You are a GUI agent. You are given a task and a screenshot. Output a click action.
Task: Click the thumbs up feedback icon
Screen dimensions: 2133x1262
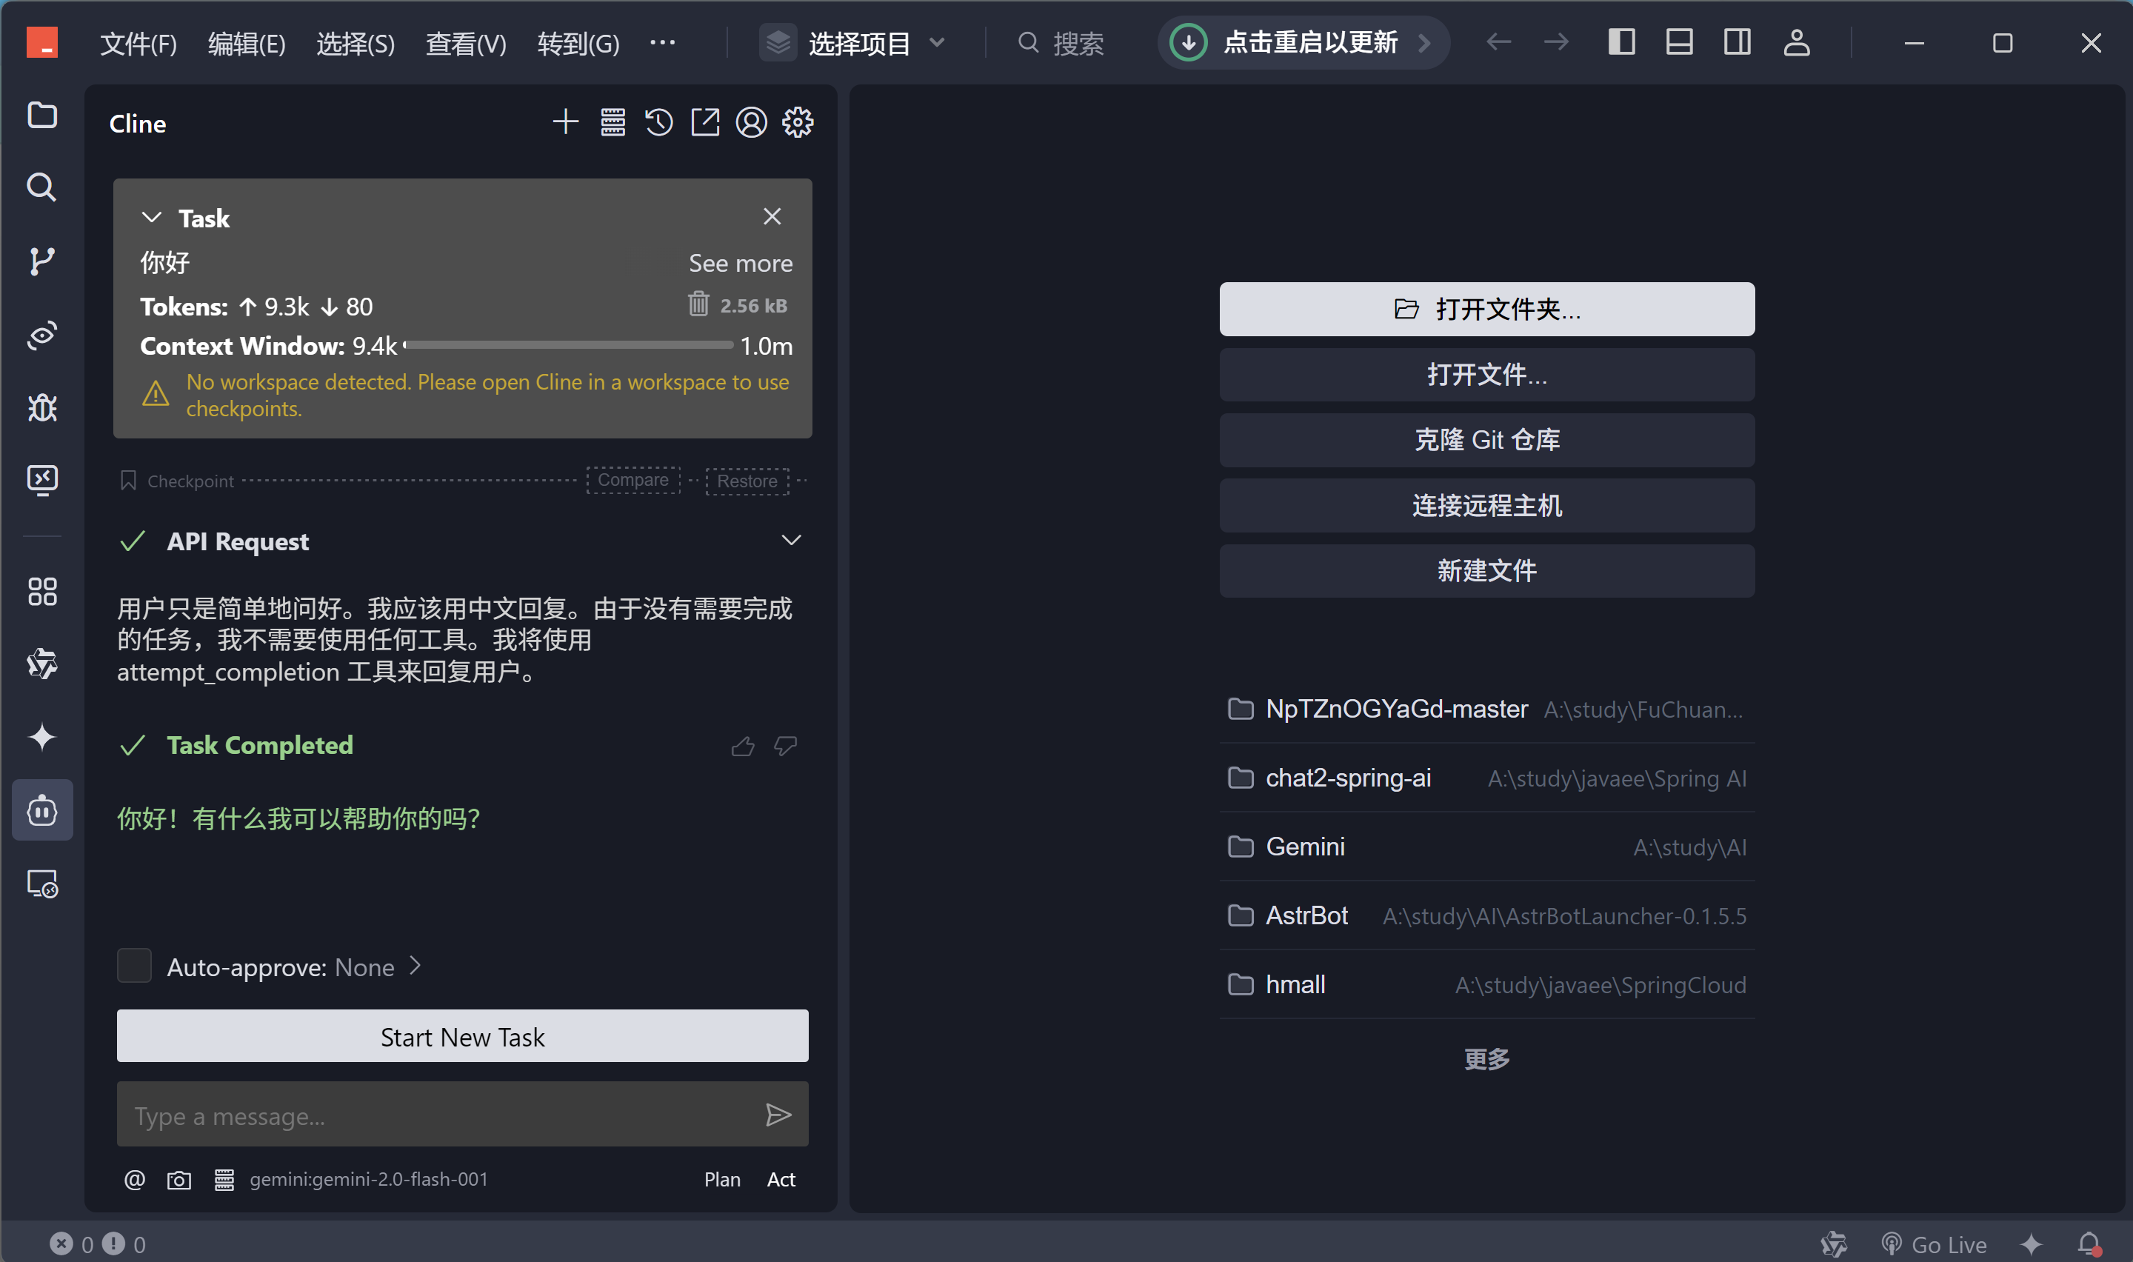click(x=743, y=747)
